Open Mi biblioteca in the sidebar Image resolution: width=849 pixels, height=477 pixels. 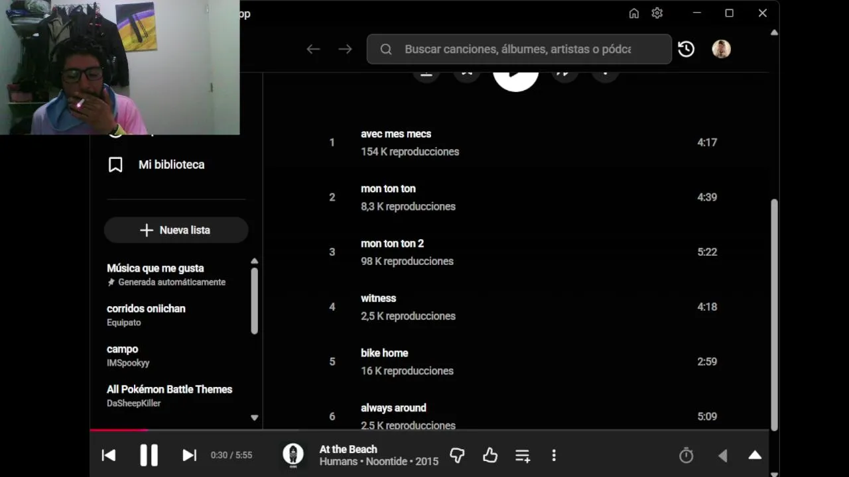click(171, 164)
